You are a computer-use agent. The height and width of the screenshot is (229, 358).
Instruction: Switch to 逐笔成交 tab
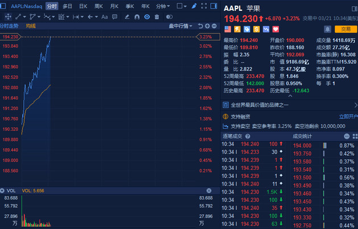[x=232, y=136]
